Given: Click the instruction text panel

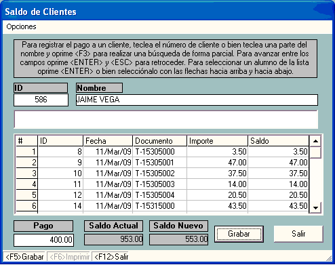Looking at the screenshot, I should point(165,58).
